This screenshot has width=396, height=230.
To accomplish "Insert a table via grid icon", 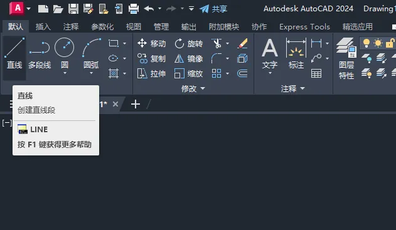I will click(x=316, y=74).
